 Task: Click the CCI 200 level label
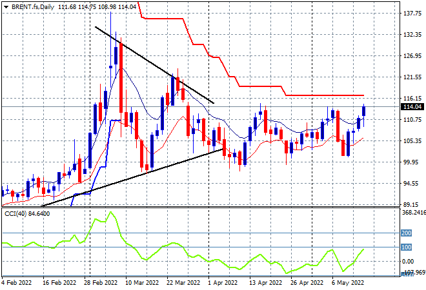[406, 233]
